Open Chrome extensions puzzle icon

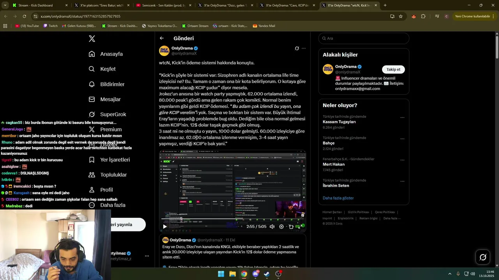[x=423, y=16]
